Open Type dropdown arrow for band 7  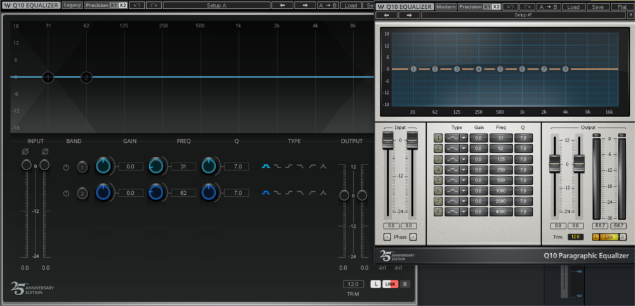tap(464, 201)
